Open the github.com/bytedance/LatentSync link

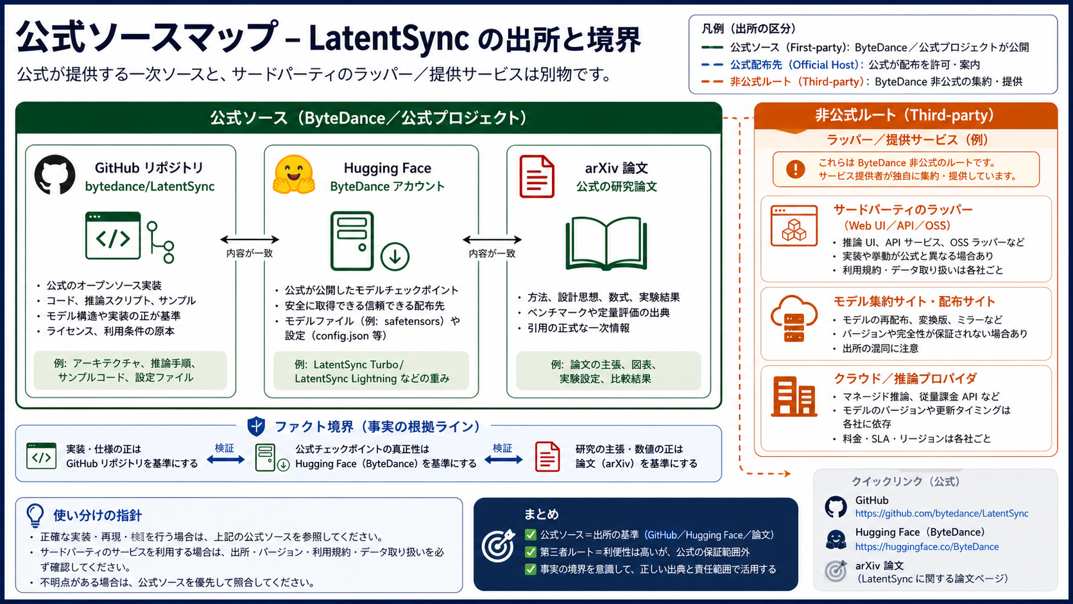point(941,513)
